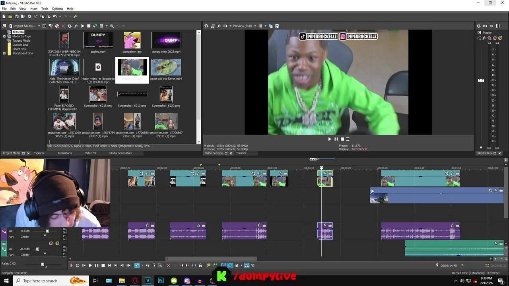
Task: Open Import Media dropdown arrow
Action: coord(39,26)
